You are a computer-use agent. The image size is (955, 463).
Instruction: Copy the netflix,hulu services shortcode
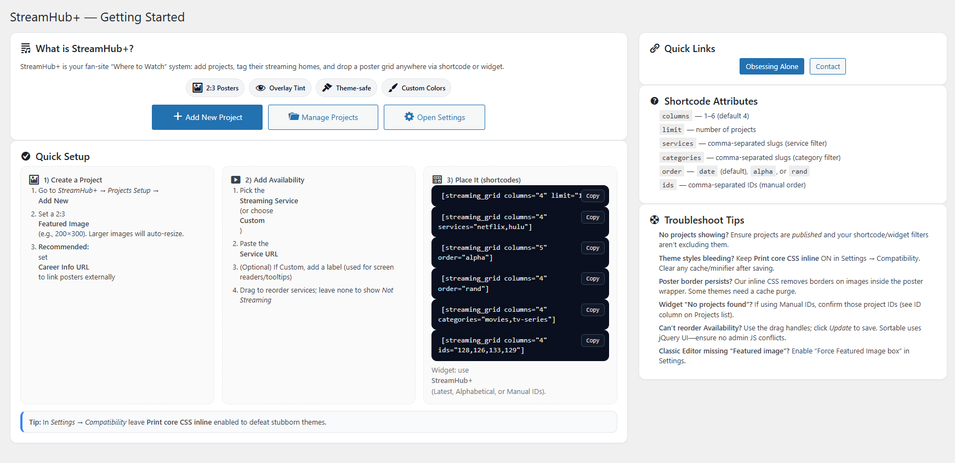tap(593, 218)
